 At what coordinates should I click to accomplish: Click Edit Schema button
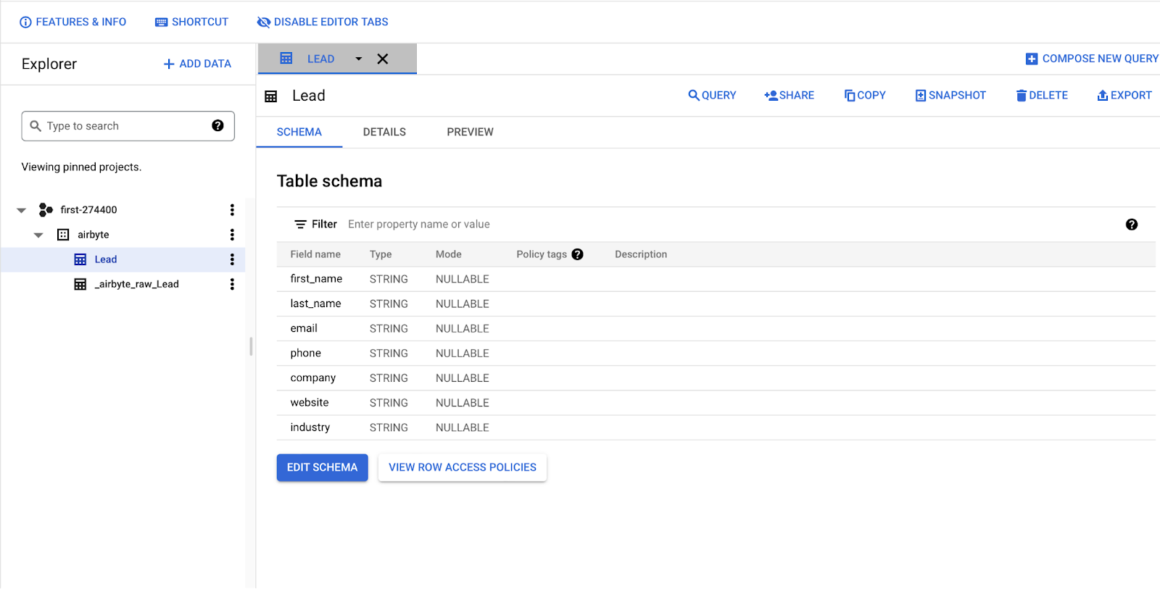point(322,467)
